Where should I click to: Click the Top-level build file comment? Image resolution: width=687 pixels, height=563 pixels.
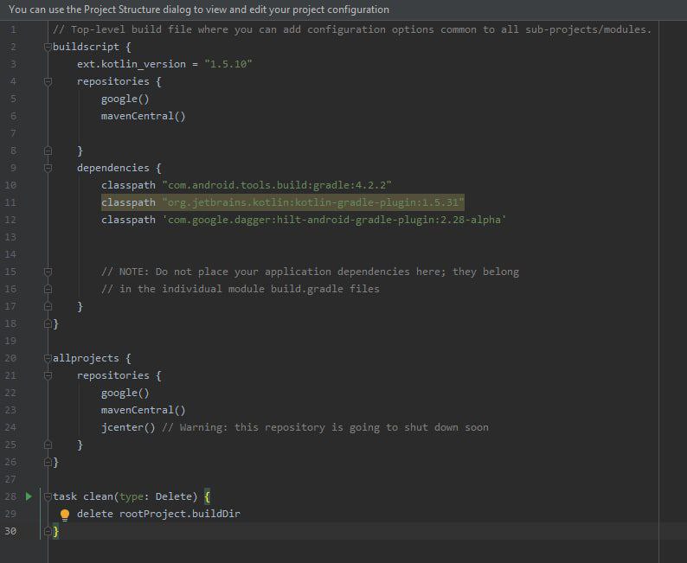coord(352,29)
